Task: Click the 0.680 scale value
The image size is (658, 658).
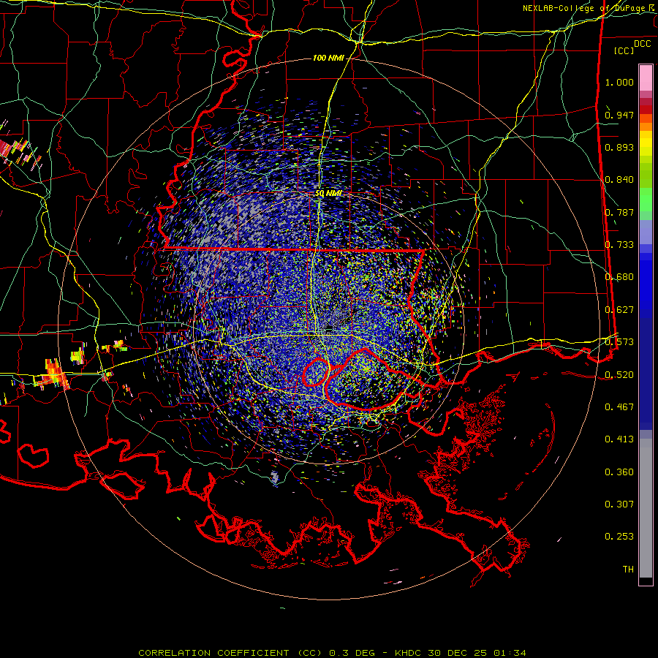Action: coord(619,277)
